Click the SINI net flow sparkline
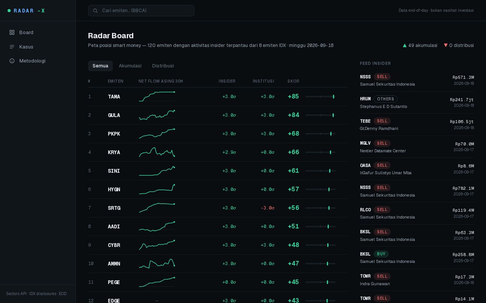The image size is (486, 303). tap(157, 171)
